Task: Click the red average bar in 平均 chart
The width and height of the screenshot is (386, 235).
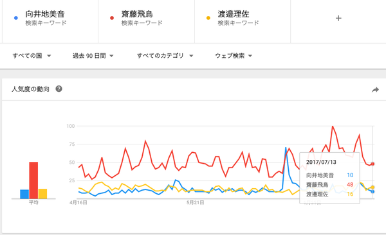Action: click(33, 180)
